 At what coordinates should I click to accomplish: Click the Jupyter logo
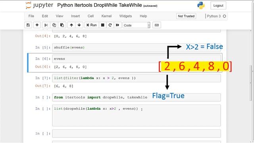[x=39, y=5]
